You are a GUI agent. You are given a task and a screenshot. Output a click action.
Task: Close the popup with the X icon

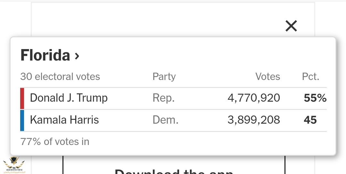pos(291,26)
